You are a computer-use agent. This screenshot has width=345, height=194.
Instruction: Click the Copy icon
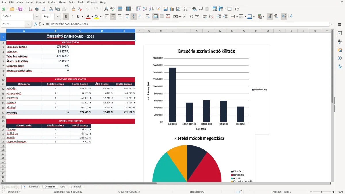(x=57, y=9)
